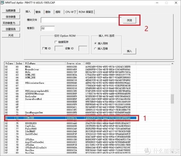
Task: Click the MMTool application icon in title bar
Action: tap(2, 3)
